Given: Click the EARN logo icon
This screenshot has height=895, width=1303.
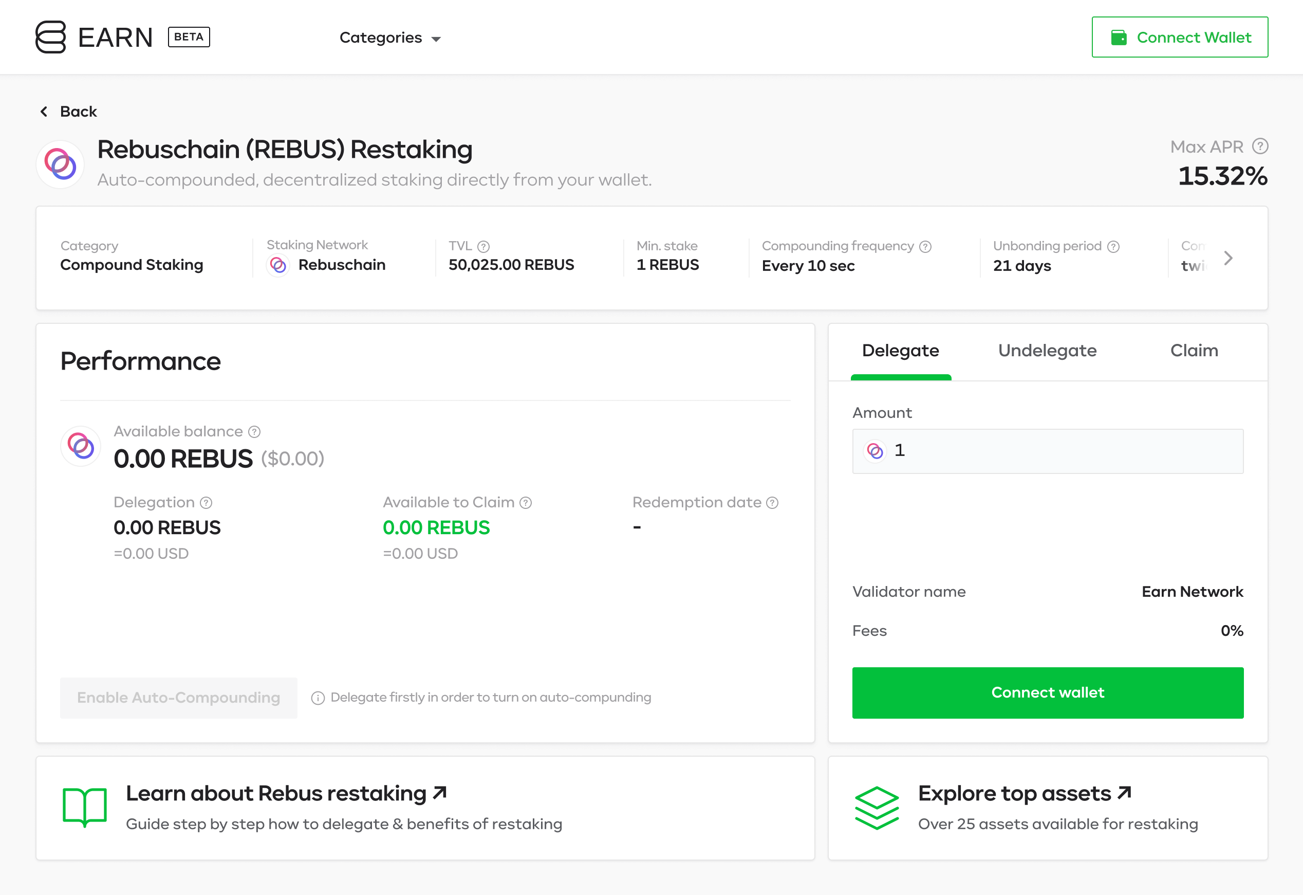Looking at the screenshot, I should (x=50, y=37).
